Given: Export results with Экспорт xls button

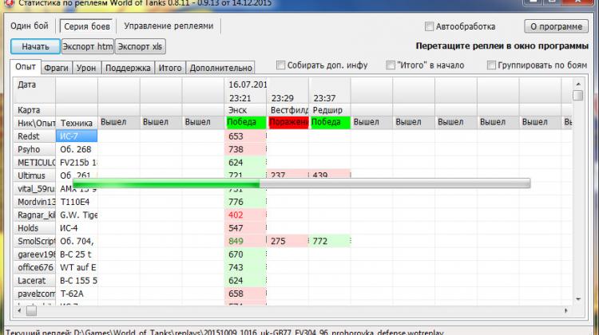Looking at the screenshot, I should tap(140, 46).
